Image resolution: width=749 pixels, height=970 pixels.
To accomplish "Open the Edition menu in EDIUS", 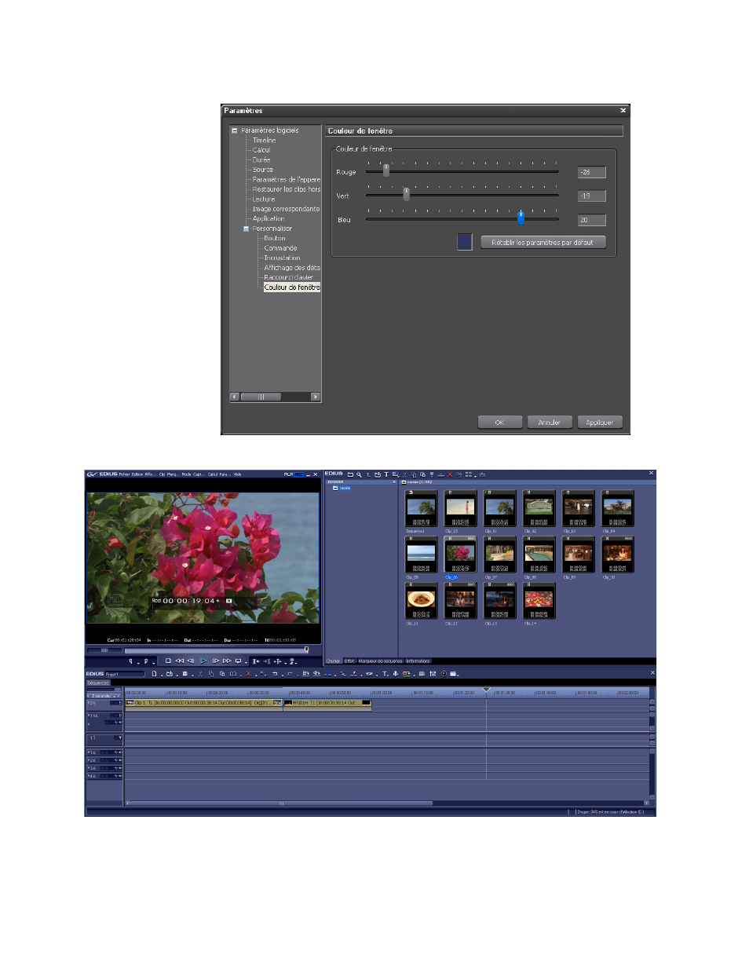I will 137,474.
